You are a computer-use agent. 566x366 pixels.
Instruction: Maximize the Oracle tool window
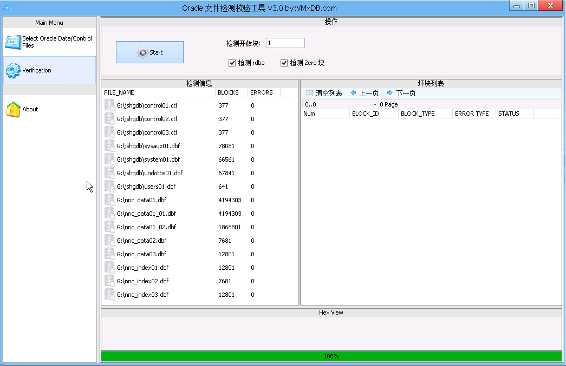coord(531,5)
